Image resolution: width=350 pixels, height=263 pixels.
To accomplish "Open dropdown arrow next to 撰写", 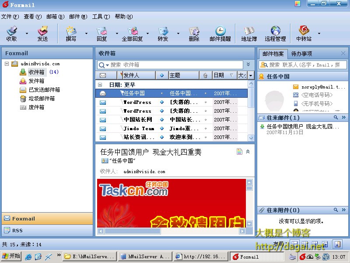I will tap(86, 34).
